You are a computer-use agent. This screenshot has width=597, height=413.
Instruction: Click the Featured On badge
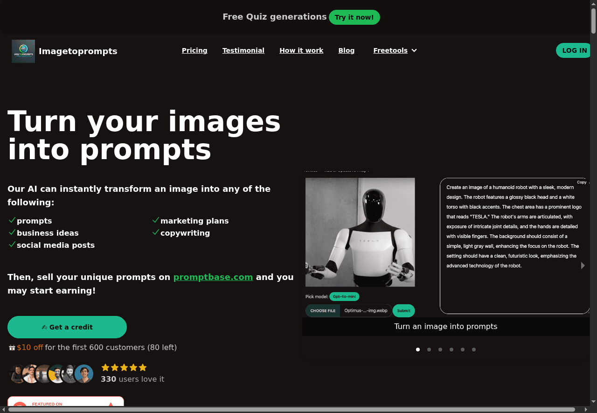[66, 403]
